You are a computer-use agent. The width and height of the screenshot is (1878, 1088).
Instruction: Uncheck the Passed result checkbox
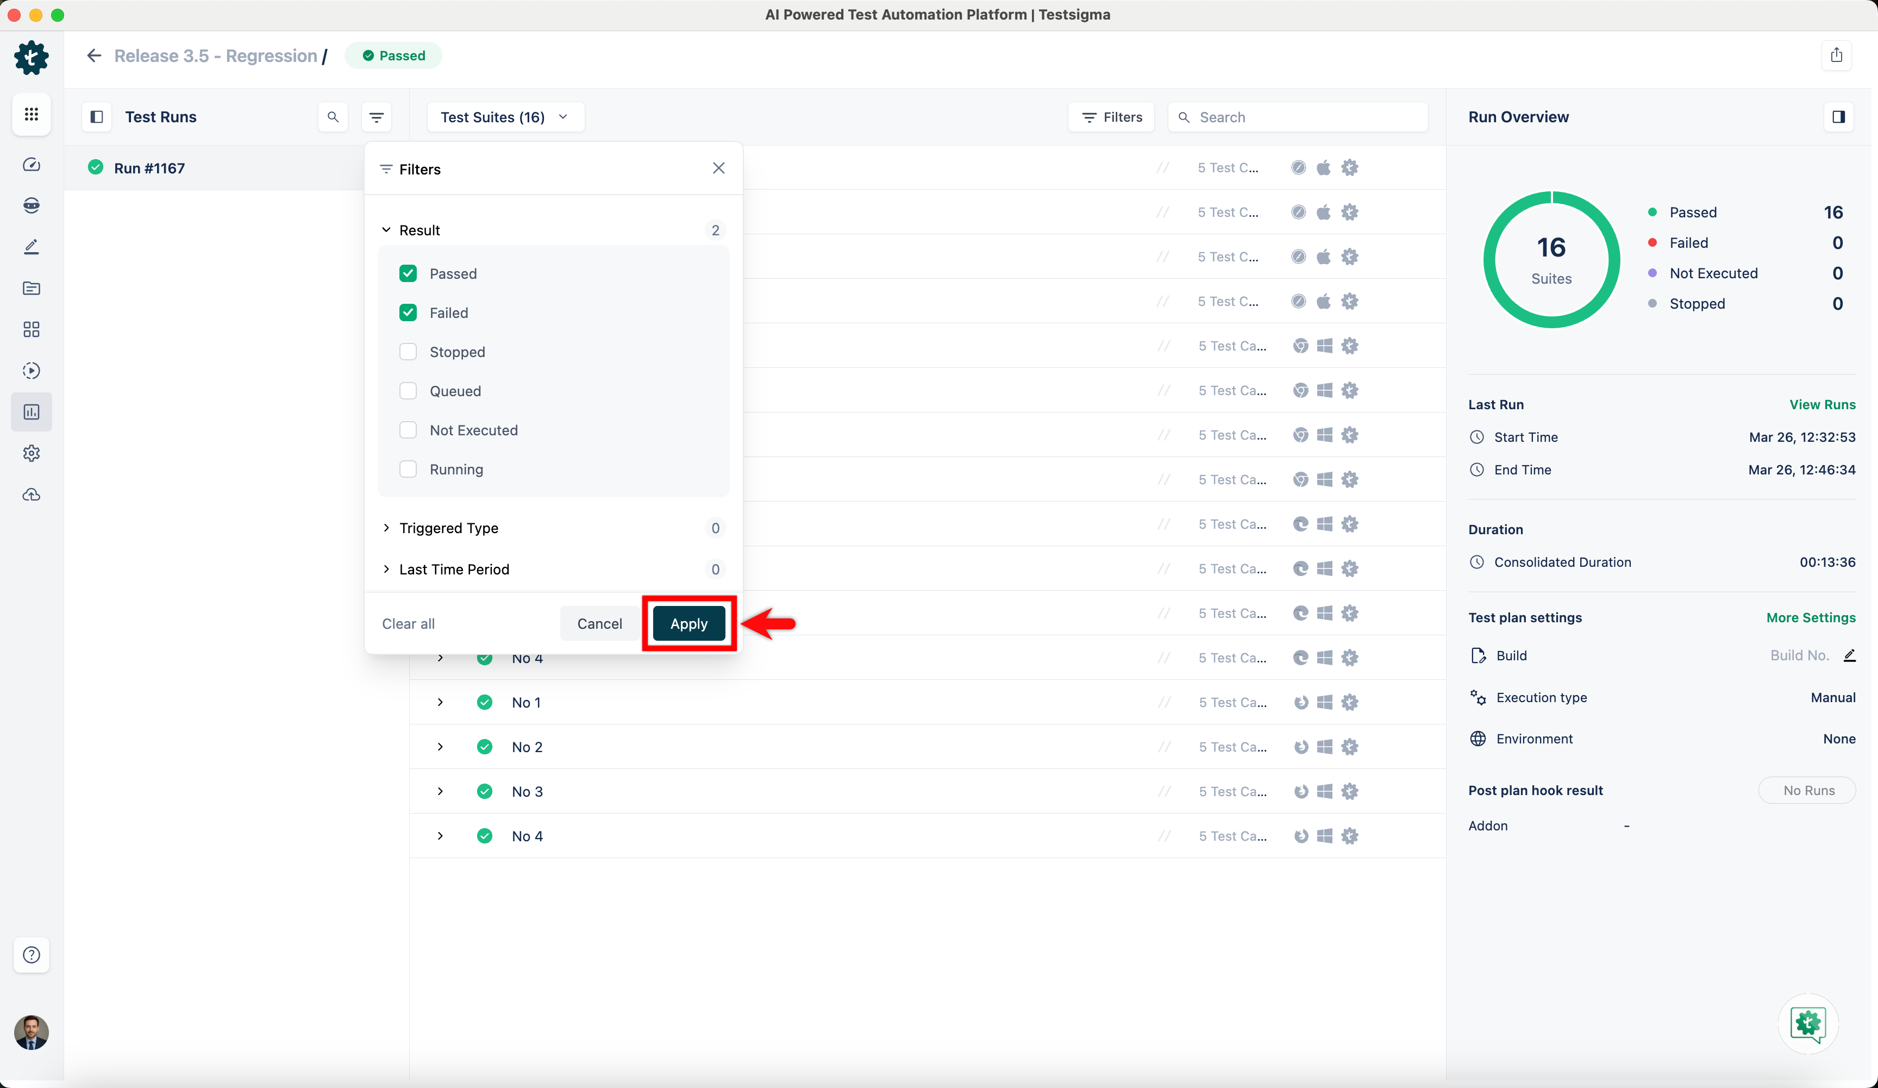pyautogui.click(x=408, y=273)
